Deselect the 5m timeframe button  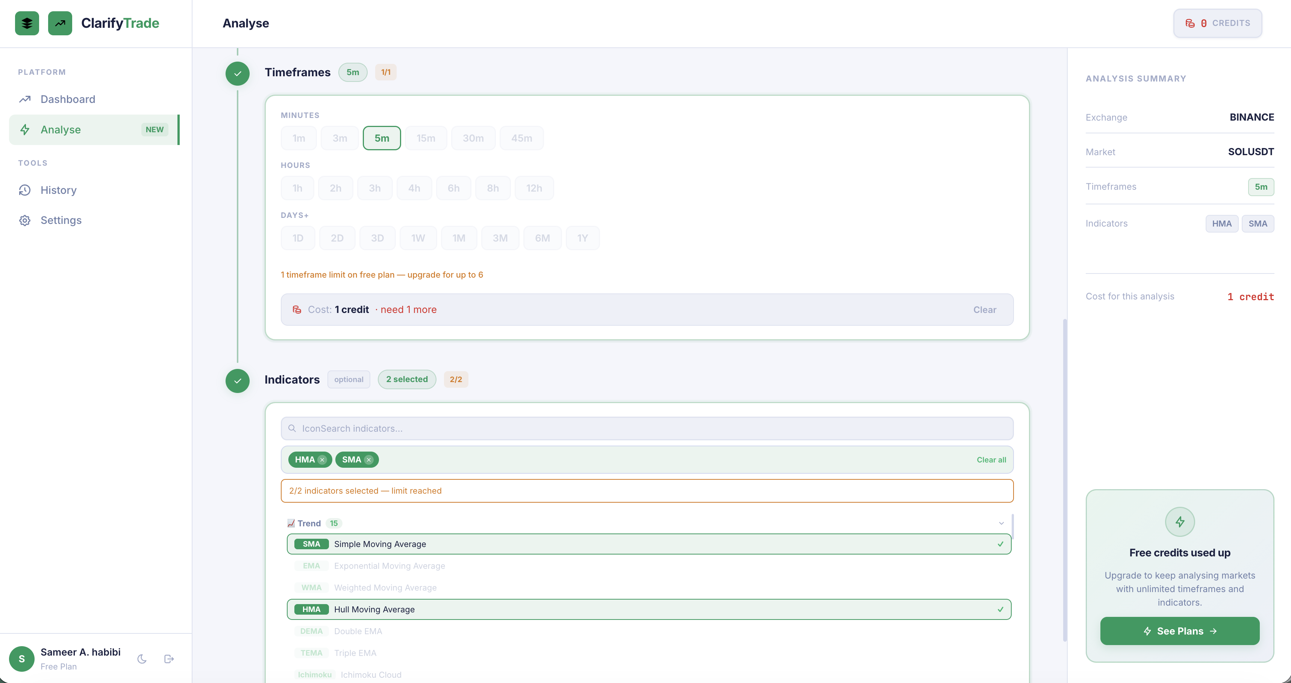click(x=382, y=138)
